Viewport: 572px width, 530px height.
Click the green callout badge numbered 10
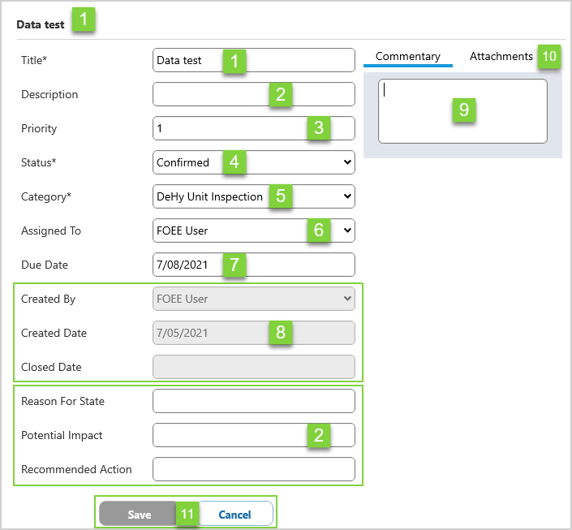pos(549,57)
